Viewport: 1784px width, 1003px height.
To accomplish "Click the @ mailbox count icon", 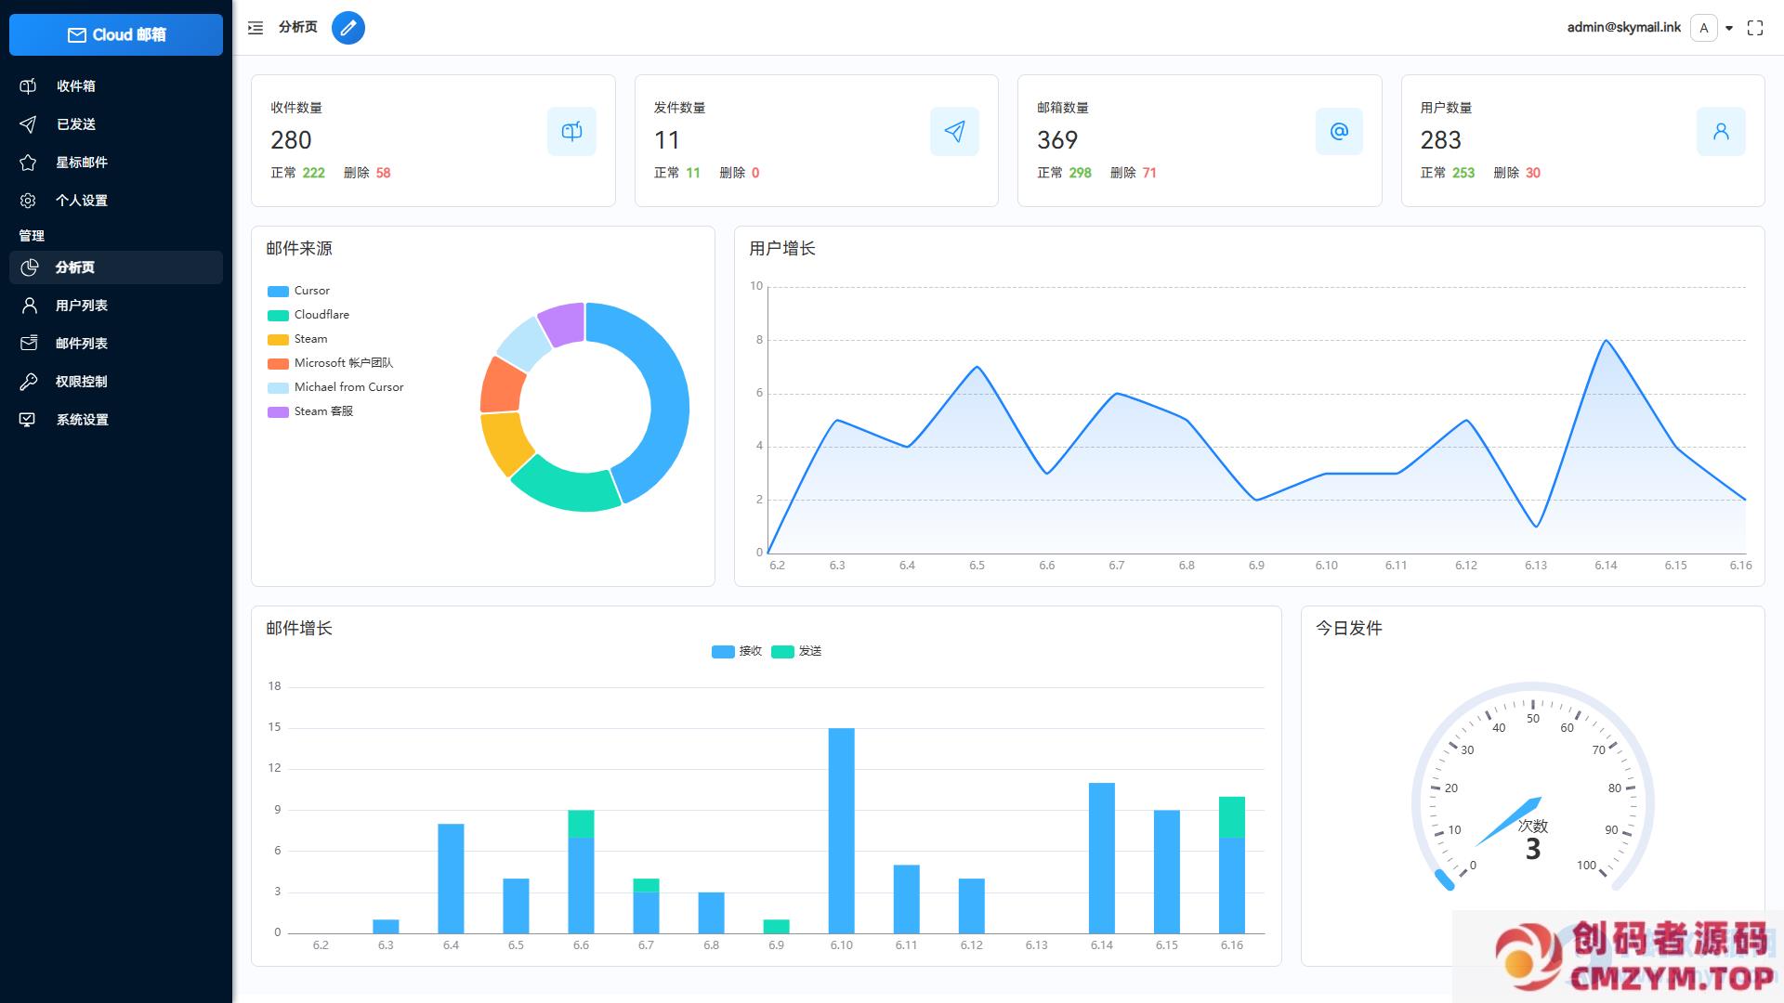I will (1339, 132).
